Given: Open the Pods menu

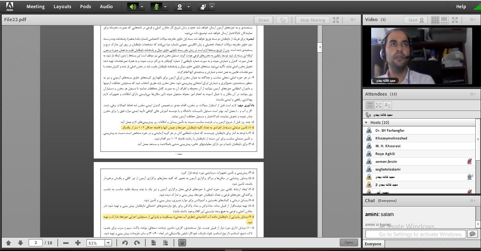Looking at the screenshot, I should [85, 6].
